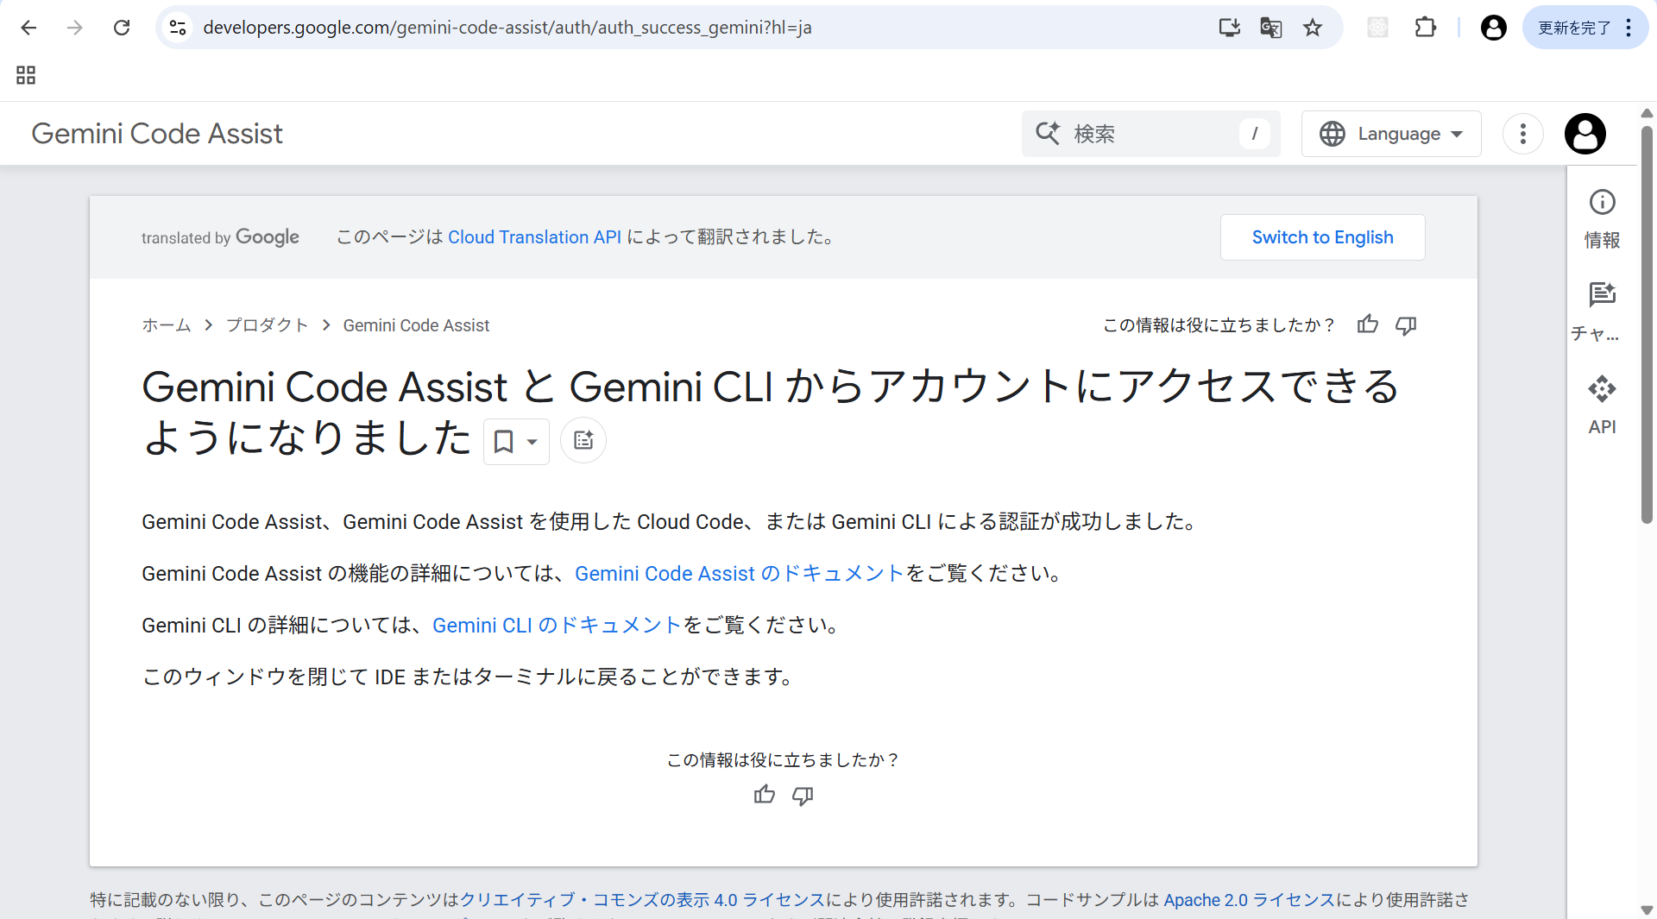Click the translated by Google logo
This screenshot has height=919, width=1657.
(220, 237)
